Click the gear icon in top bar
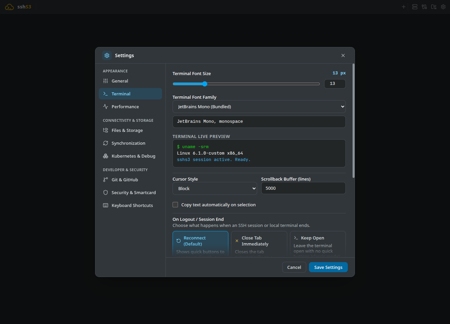The height and width of the screenshot is (324, 450). click(x=443, y=7)
